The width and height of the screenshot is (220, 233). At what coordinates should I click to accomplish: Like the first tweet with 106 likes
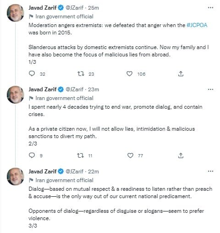click(x=129, y=74)
